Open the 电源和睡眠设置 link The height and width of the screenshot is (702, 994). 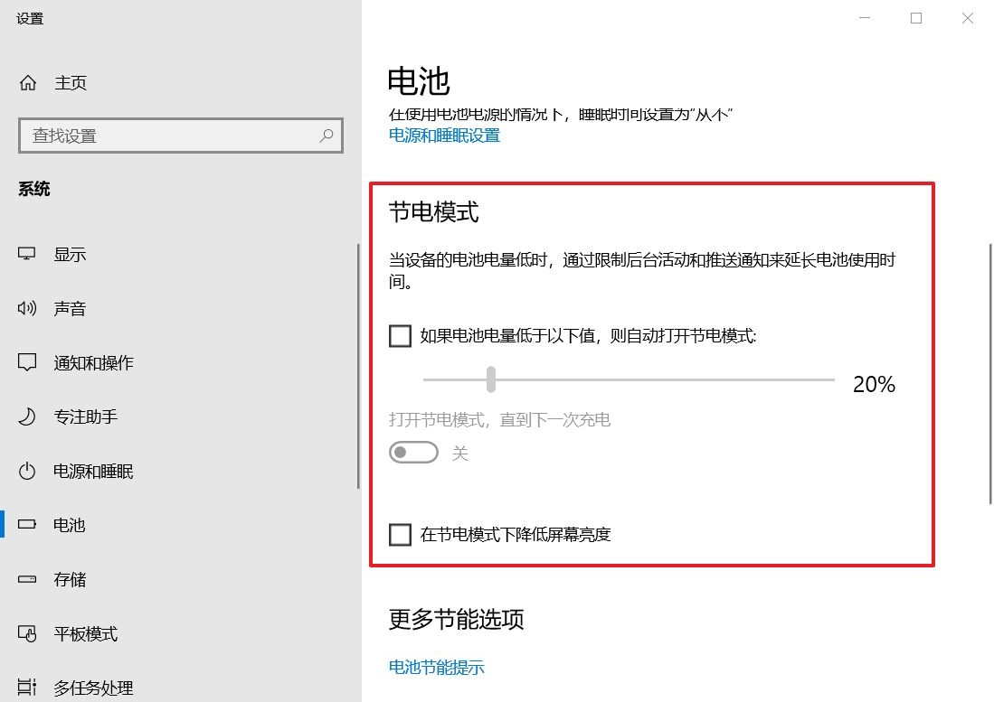tap(443, 136)
